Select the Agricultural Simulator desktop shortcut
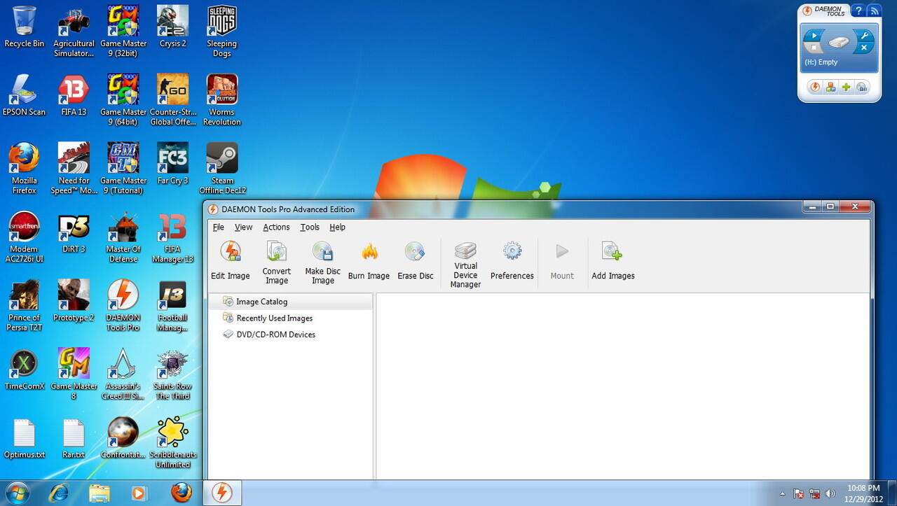Viewport: 897px width, 506px height. click(74, 31)
